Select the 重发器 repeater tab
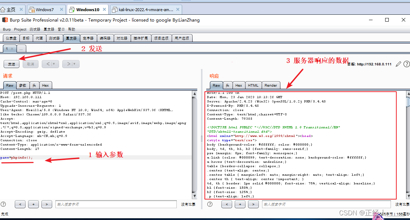This screenshot has width=410, height=220. [x=71, y=38]
